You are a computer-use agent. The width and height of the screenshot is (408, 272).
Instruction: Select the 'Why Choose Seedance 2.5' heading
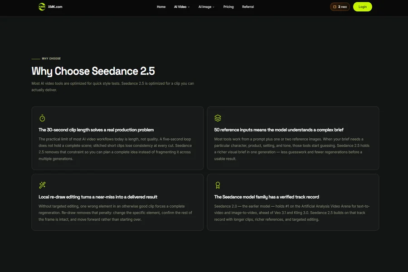click(x=93, y=71)
